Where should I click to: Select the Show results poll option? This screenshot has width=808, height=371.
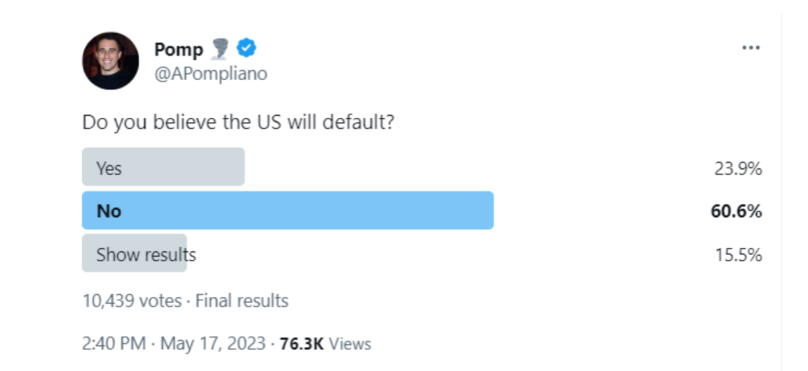(x=145, y=255)
